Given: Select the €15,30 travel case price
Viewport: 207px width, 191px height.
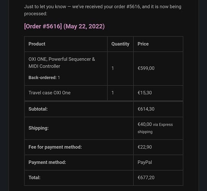Looking at the screenshot, I should click(145, 93).
